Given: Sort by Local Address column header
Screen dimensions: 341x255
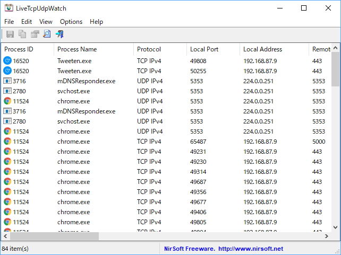Looking at the screenshot, I should tap(274, 49).
